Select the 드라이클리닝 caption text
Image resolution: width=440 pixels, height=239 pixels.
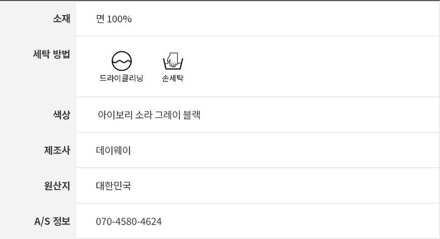pos(121,78)
